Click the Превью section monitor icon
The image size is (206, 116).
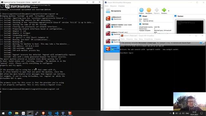[175, 16]
